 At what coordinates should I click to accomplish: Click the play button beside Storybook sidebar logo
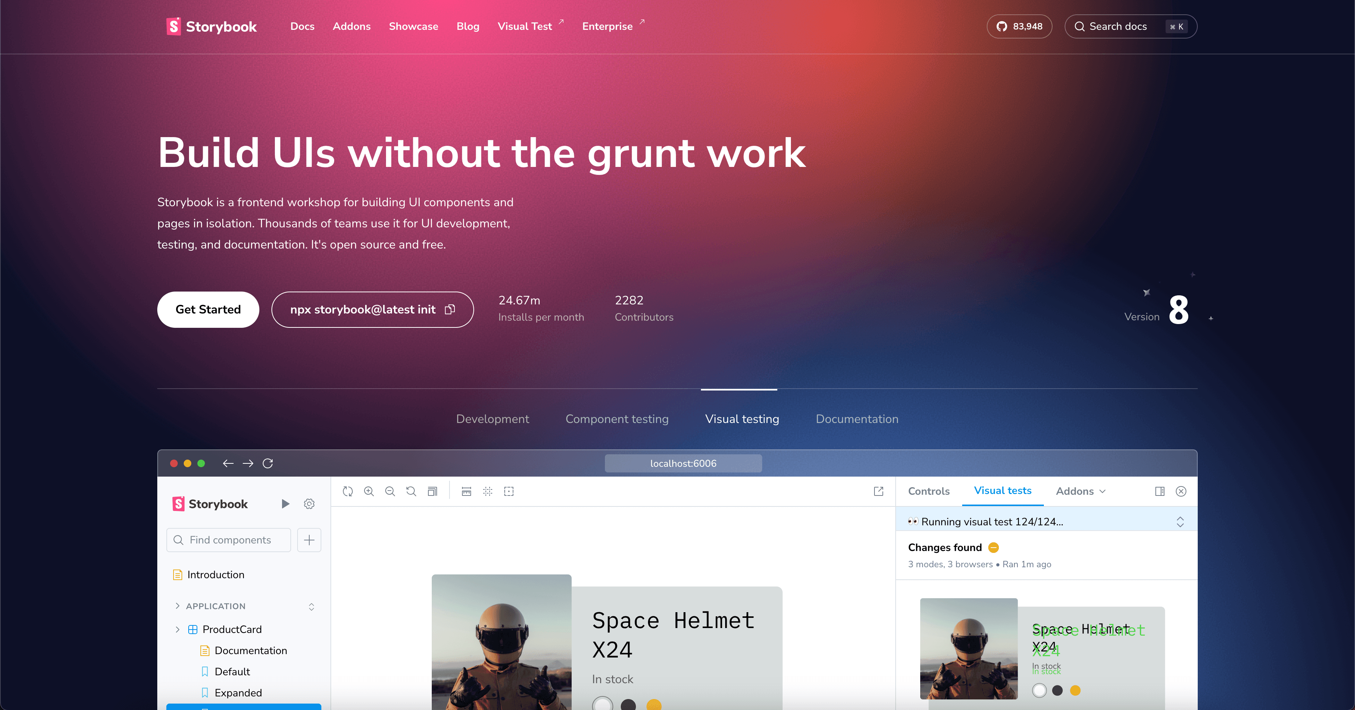coord(285,504)
